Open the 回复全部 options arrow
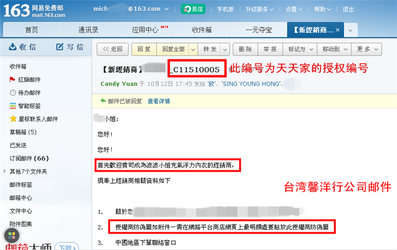 (x=193, y=49)
